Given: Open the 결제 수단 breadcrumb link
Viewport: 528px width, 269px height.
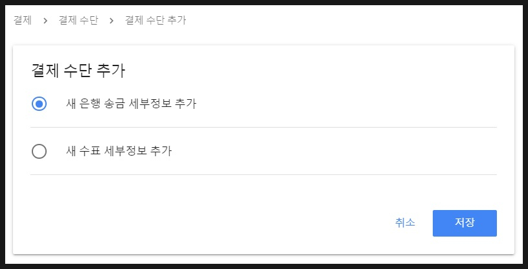Looking at the screenshot, I should [x=78, y=20].
